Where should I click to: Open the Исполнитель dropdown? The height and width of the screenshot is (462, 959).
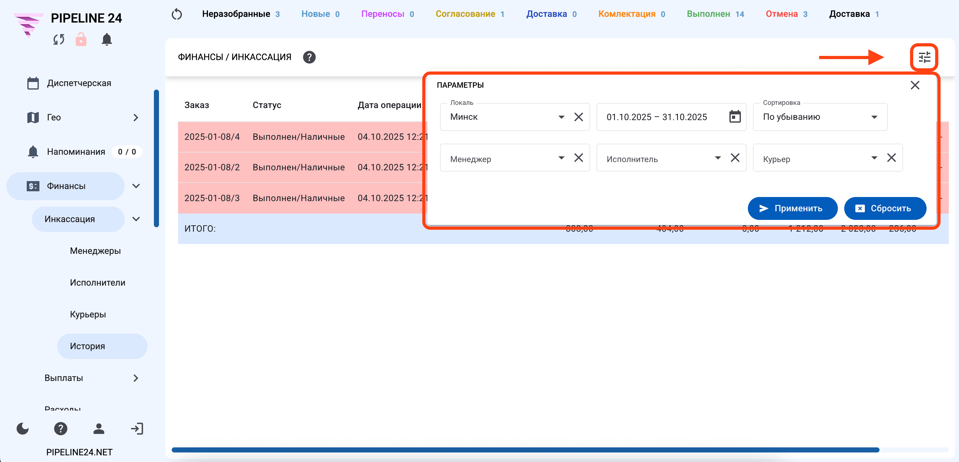[x=718, y=158]
